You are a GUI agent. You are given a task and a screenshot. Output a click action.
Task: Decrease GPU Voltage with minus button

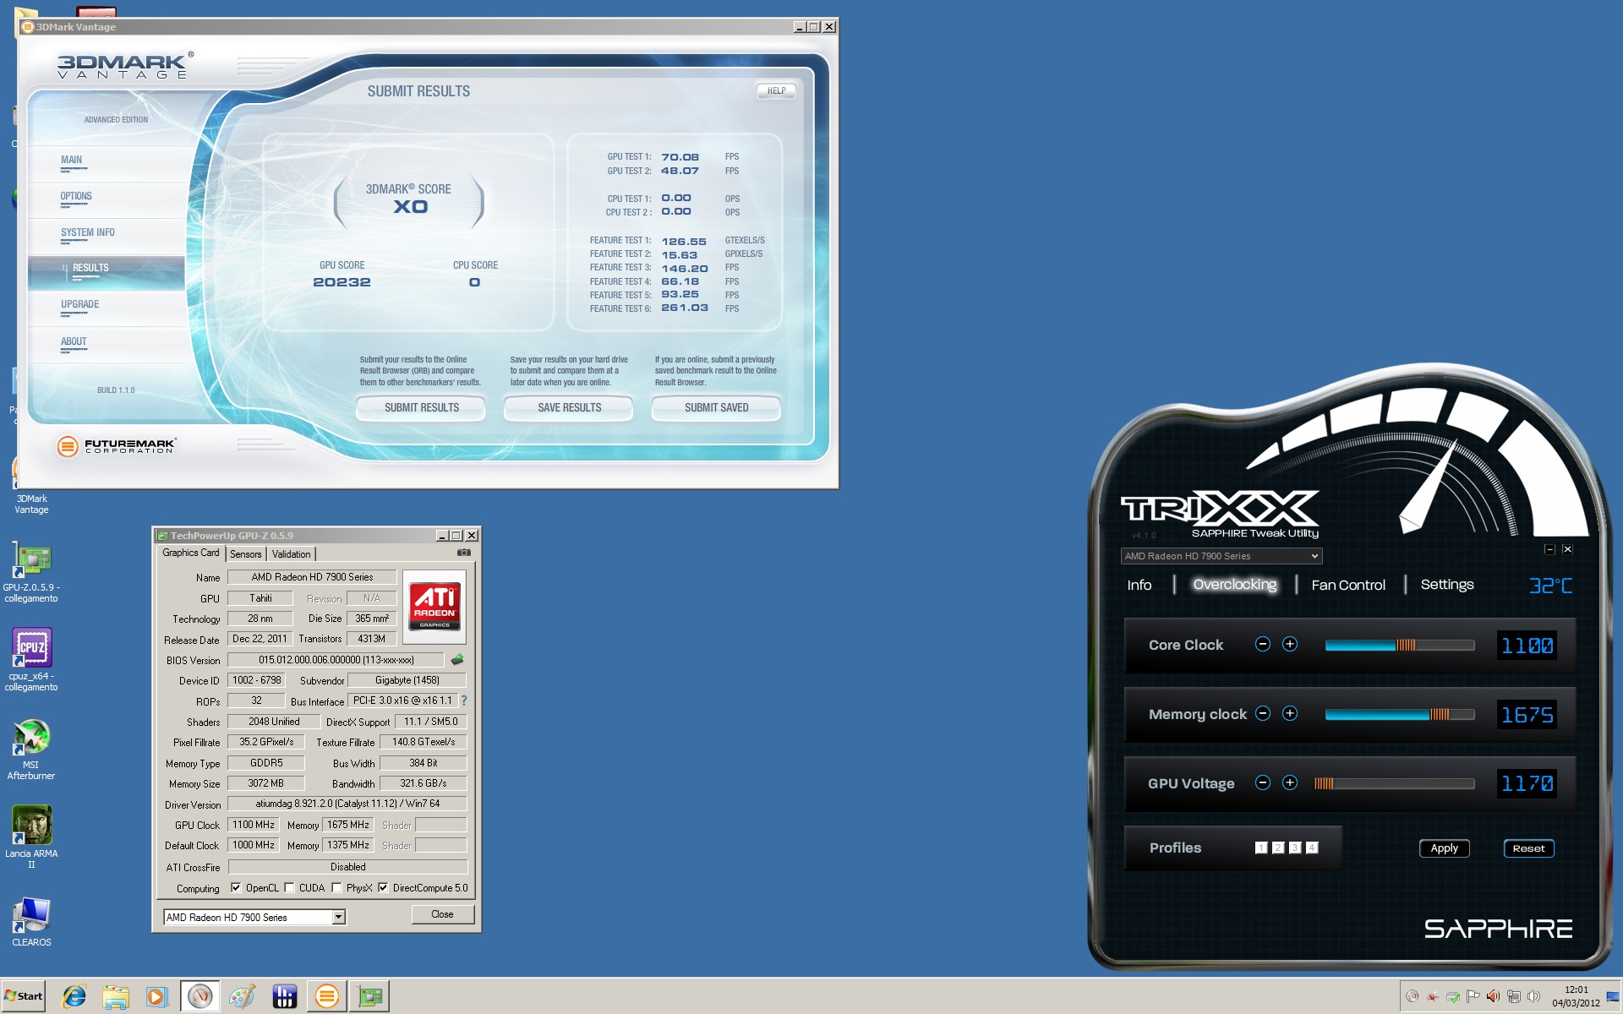1263,782
